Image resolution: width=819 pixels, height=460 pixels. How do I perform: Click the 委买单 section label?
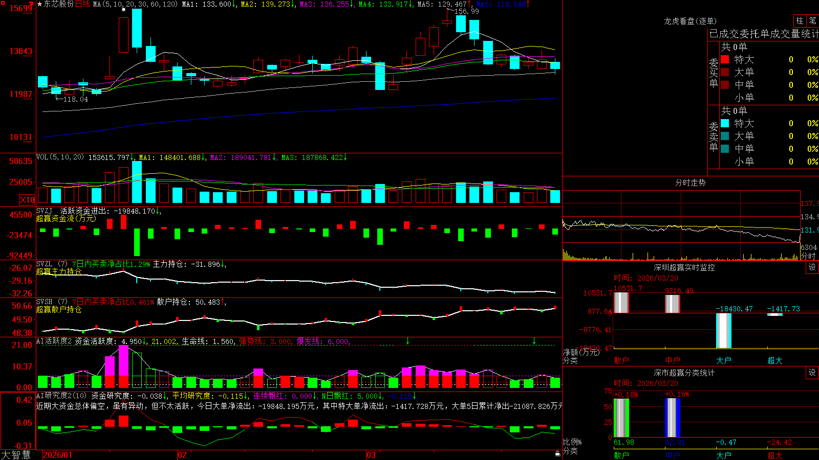click(714, 73)
